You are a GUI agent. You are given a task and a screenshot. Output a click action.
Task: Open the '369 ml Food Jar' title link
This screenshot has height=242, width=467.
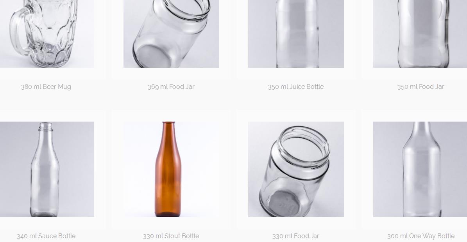tap(171, 87)
